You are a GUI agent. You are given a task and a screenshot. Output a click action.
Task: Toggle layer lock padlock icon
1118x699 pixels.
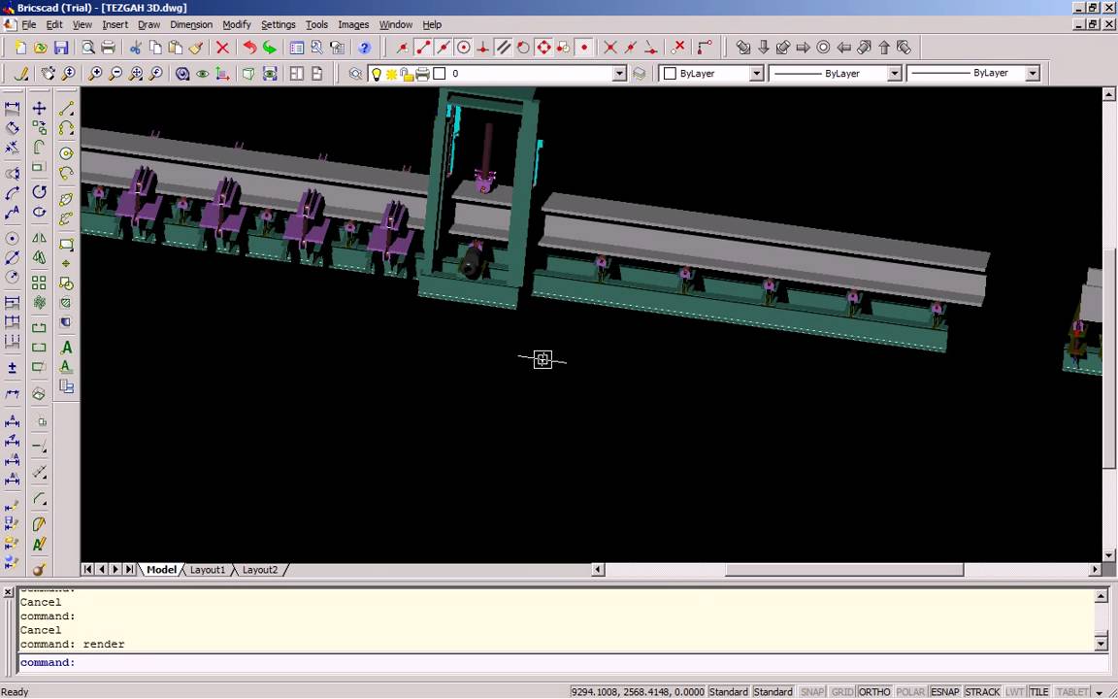click(406, 74)
